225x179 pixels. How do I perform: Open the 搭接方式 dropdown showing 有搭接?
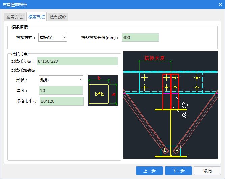tap(53, 37)
